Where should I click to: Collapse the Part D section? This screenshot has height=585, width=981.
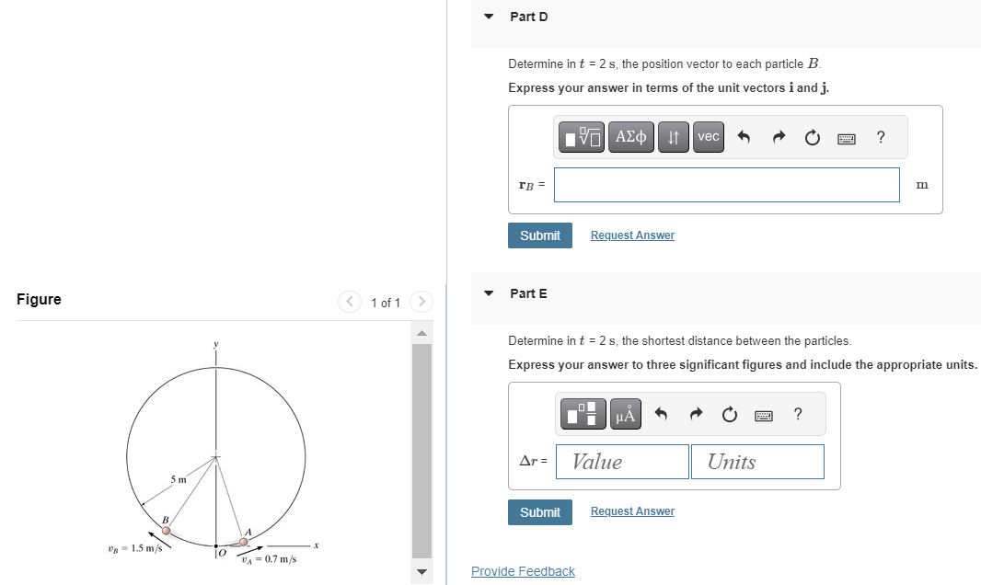[x=489, y=17]
